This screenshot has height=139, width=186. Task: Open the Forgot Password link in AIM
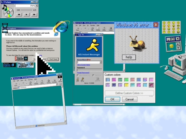83,72
